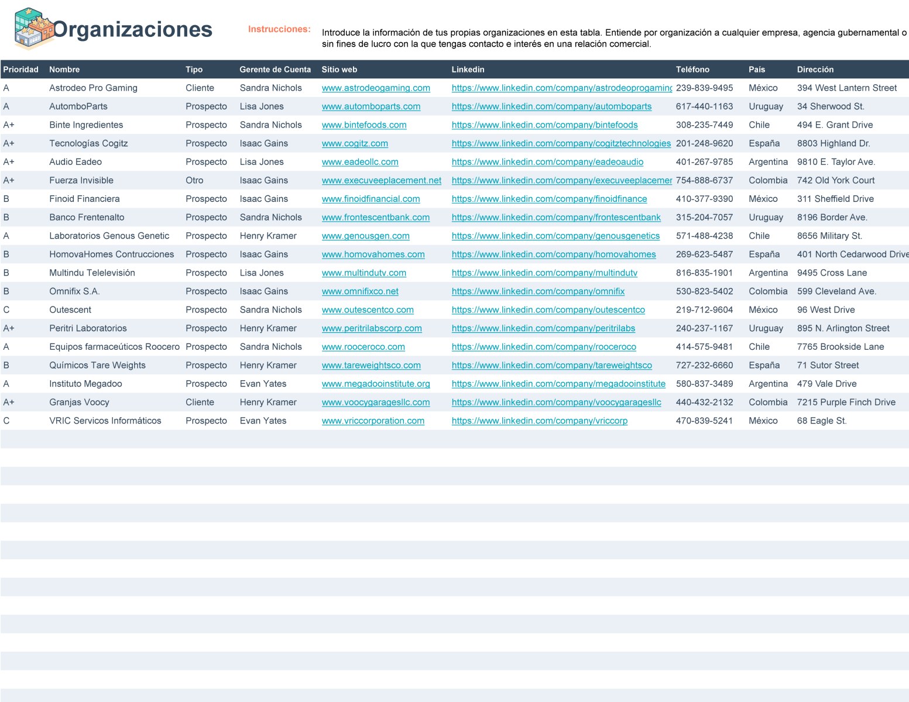Select the 394 West Lantern Street address
Viewport: 909px width, 702px height.
click(x=847, y=88)
